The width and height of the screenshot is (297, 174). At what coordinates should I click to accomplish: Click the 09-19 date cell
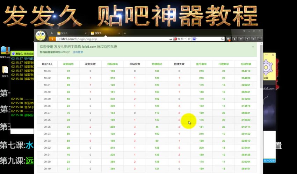[47, 169]
